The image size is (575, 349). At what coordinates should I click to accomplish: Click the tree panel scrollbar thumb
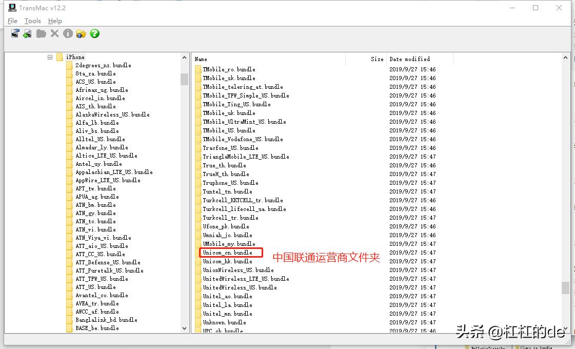pos(184,79)
